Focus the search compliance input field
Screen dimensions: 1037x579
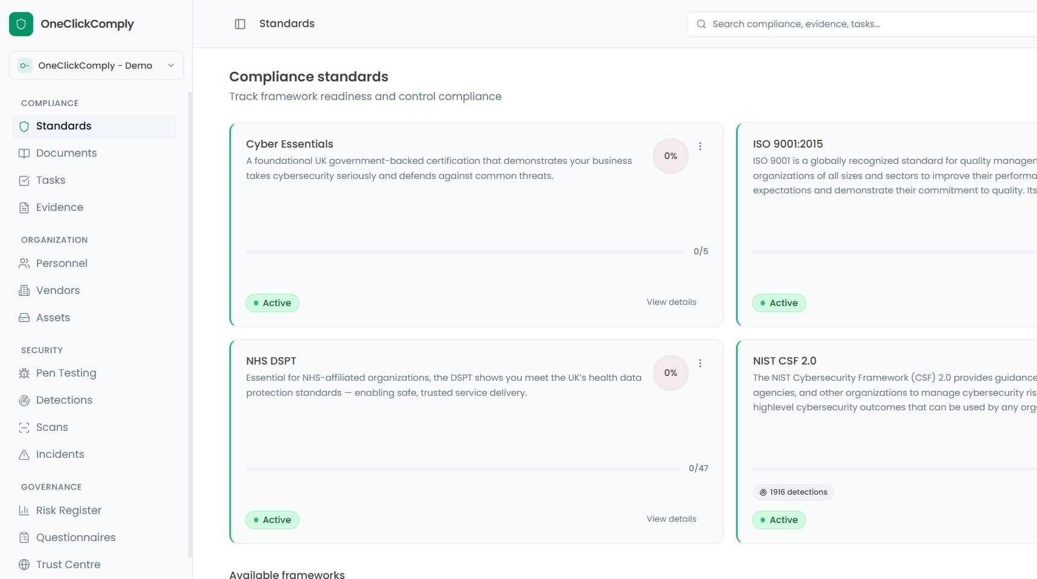[863, 24]
